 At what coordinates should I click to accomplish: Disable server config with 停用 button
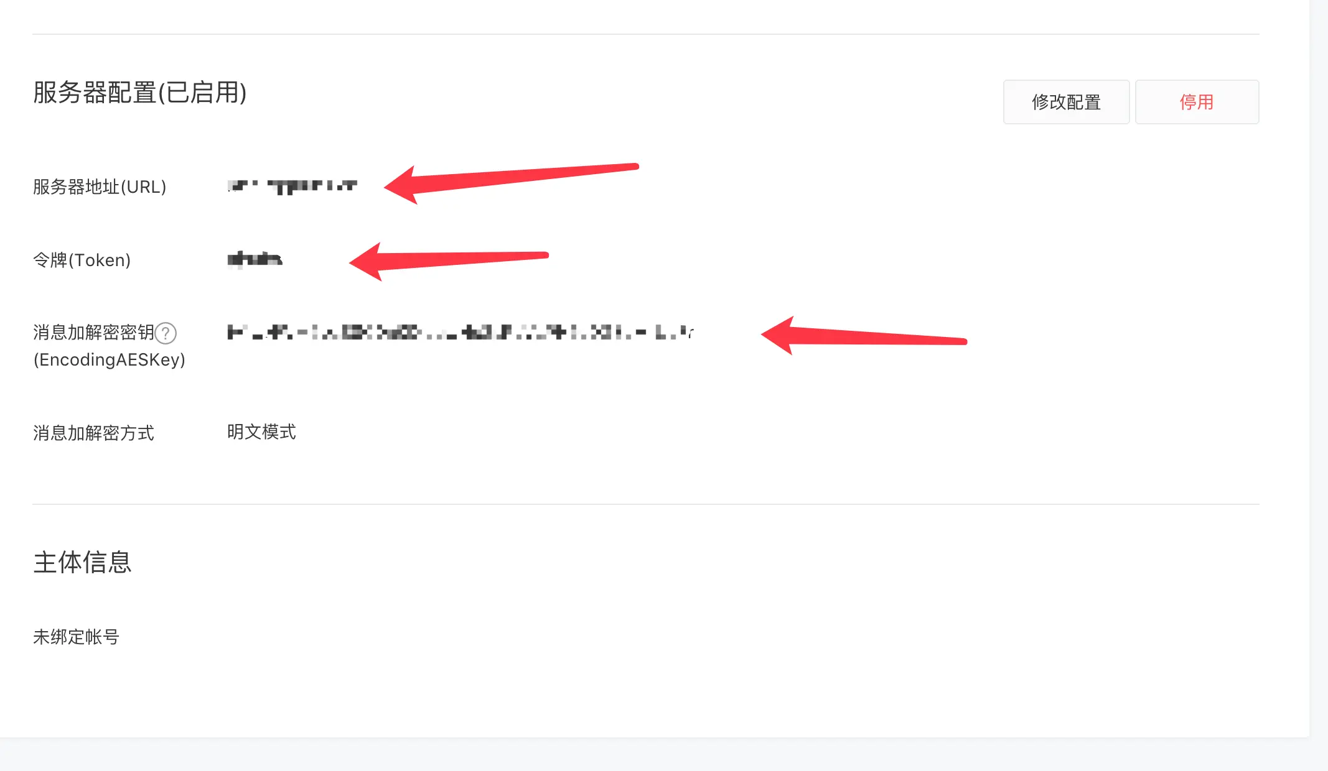[1197, 102]
